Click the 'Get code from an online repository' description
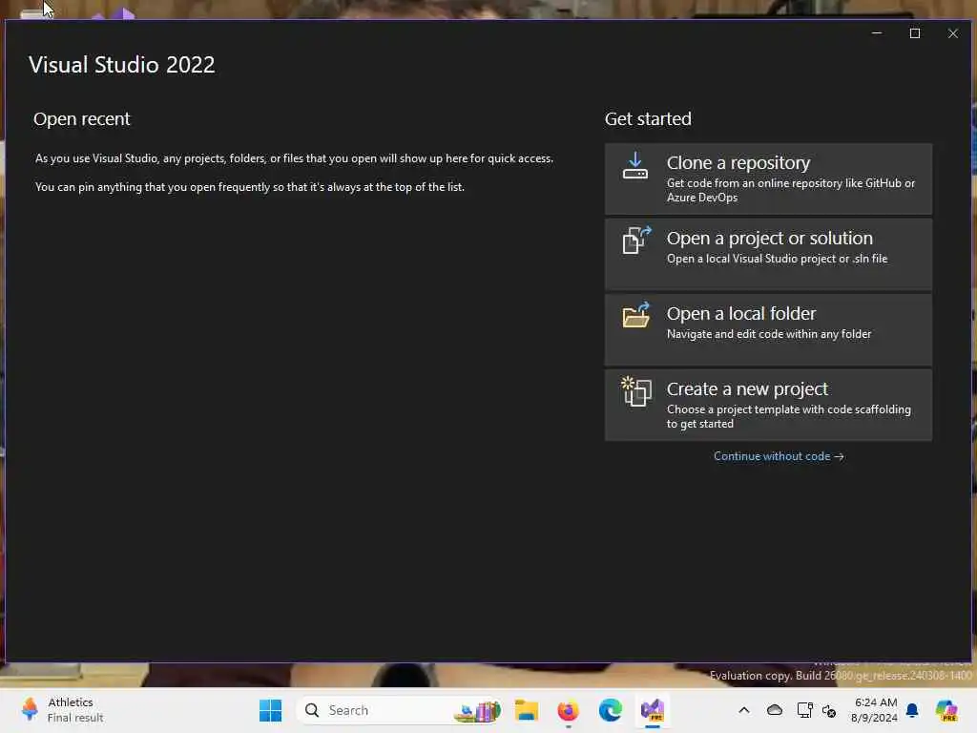 tap(791, 190)
